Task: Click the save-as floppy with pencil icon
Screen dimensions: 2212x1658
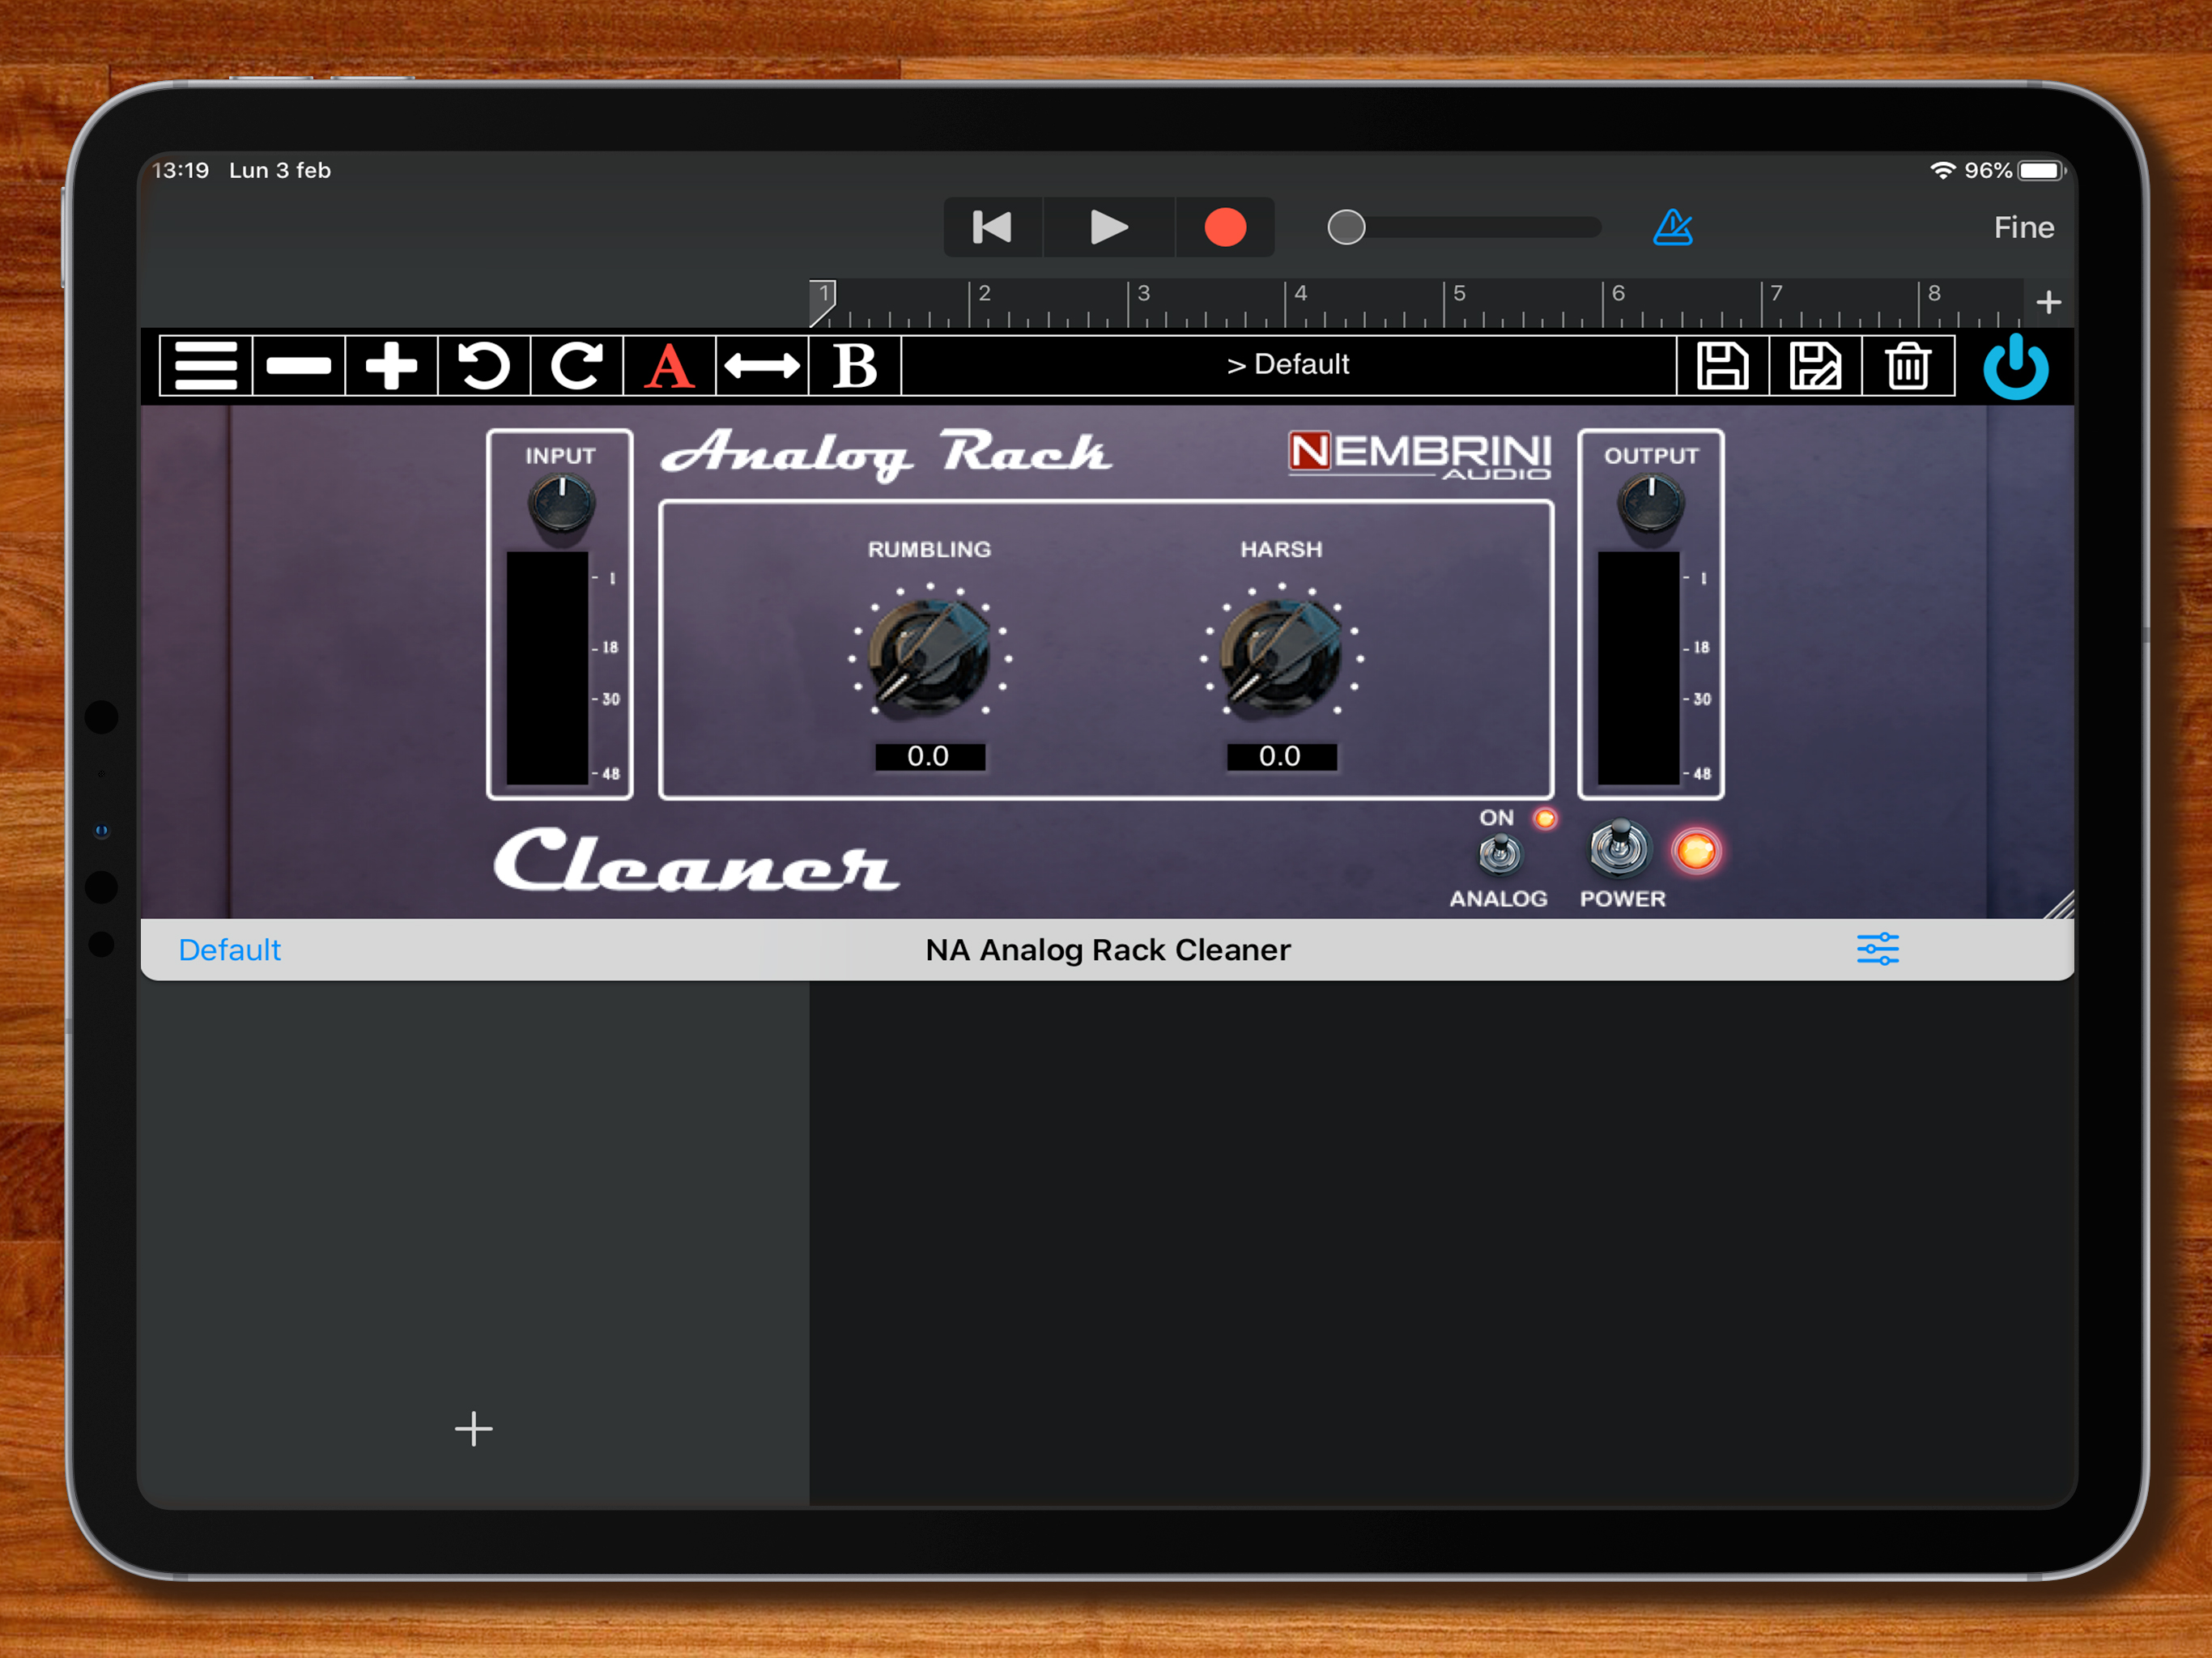Action: pyautogui.click(x=1815, y=366)
